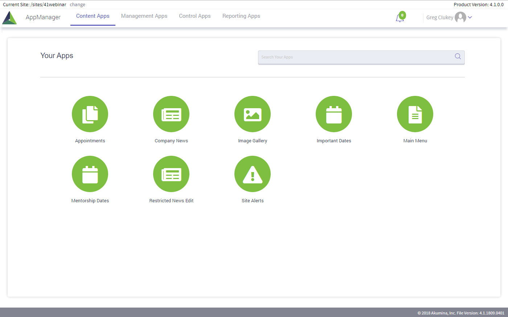Click the Appointments label text
Viewport: 508px width, 317px height.
click(90, 141)
